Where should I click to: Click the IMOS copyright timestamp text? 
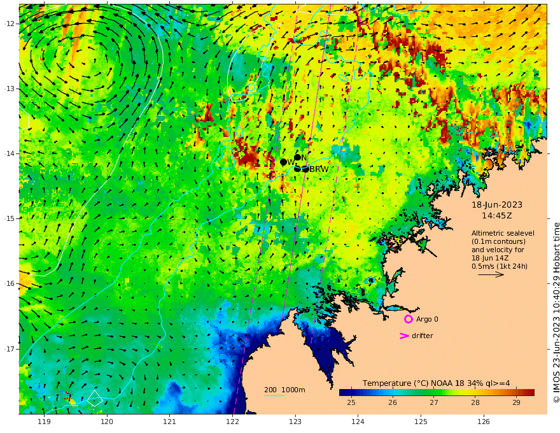(556, 313)
